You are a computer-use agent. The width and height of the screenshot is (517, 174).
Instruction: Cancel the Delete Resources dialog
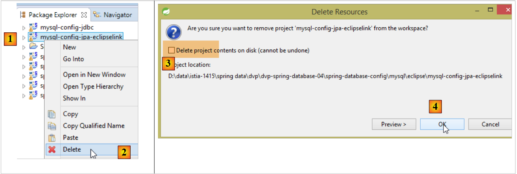[x=490, y=124]
